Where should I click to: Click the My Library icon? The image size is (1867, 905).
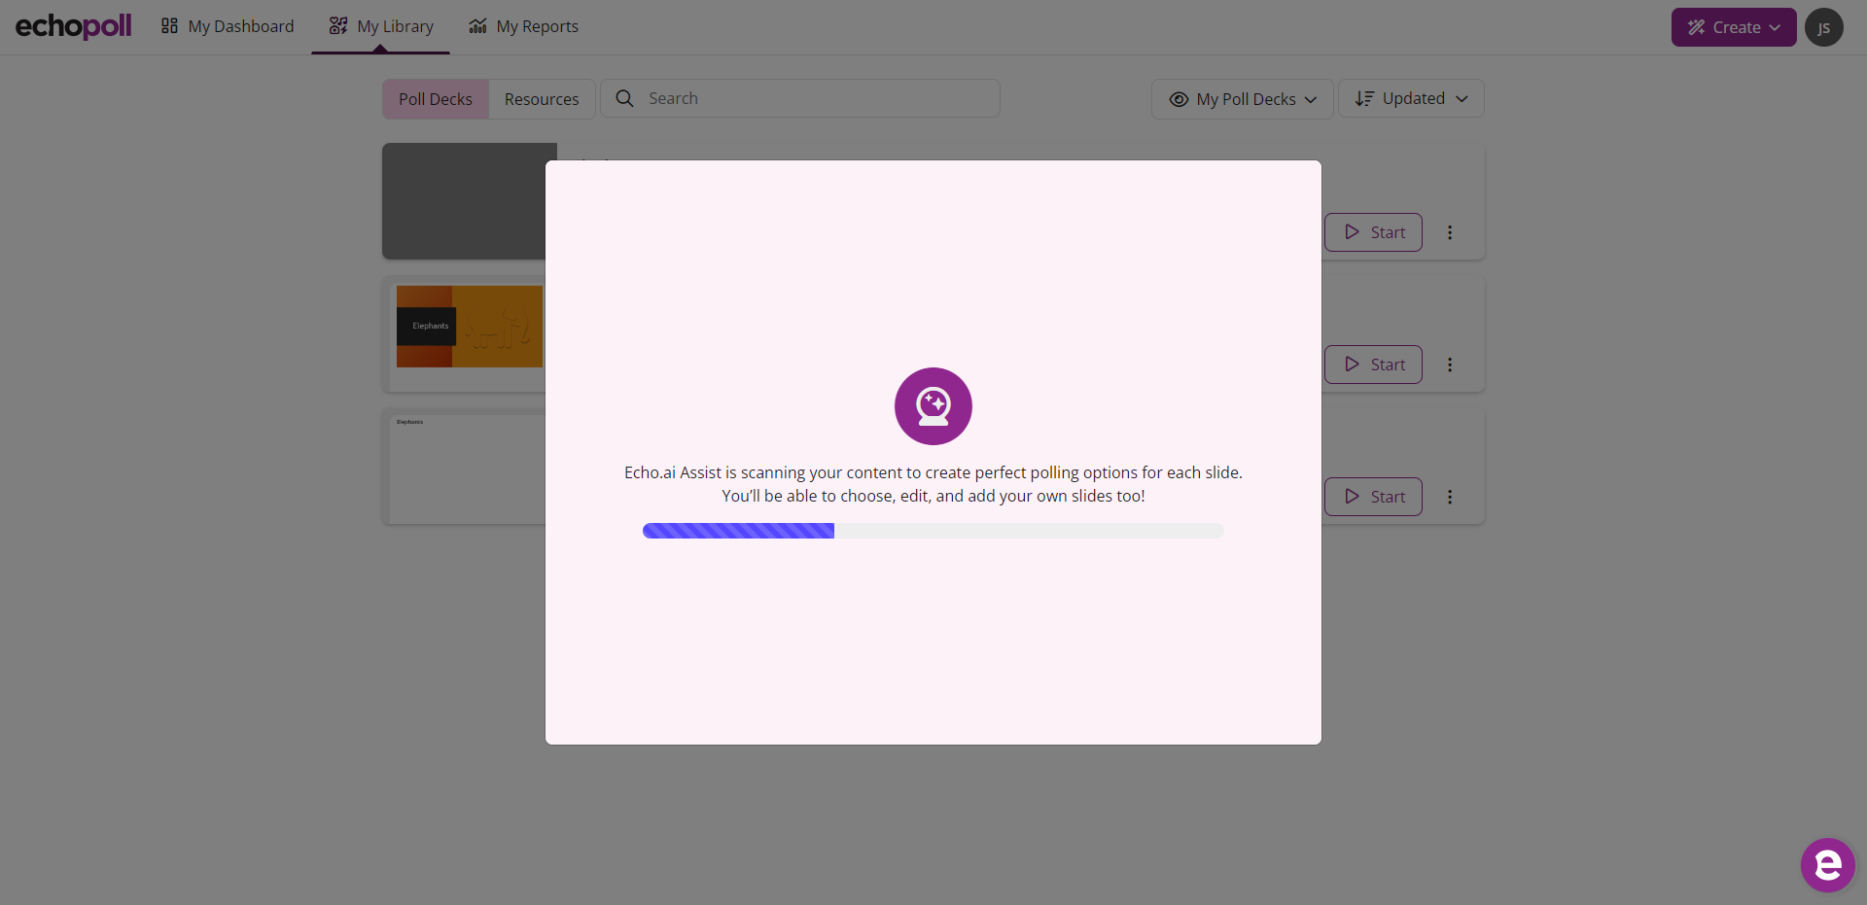pyautogui.click(x=338, y=26)
